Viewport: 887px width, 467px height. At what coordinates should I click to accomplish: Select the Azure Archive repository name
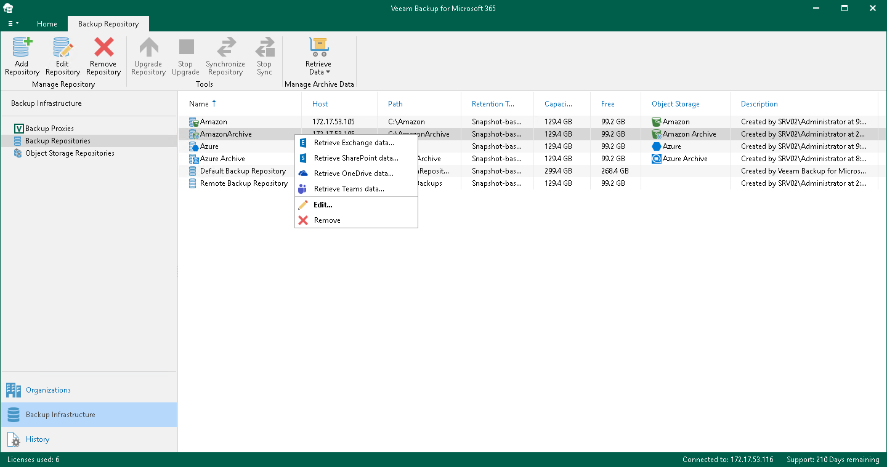tap(222, 159)
